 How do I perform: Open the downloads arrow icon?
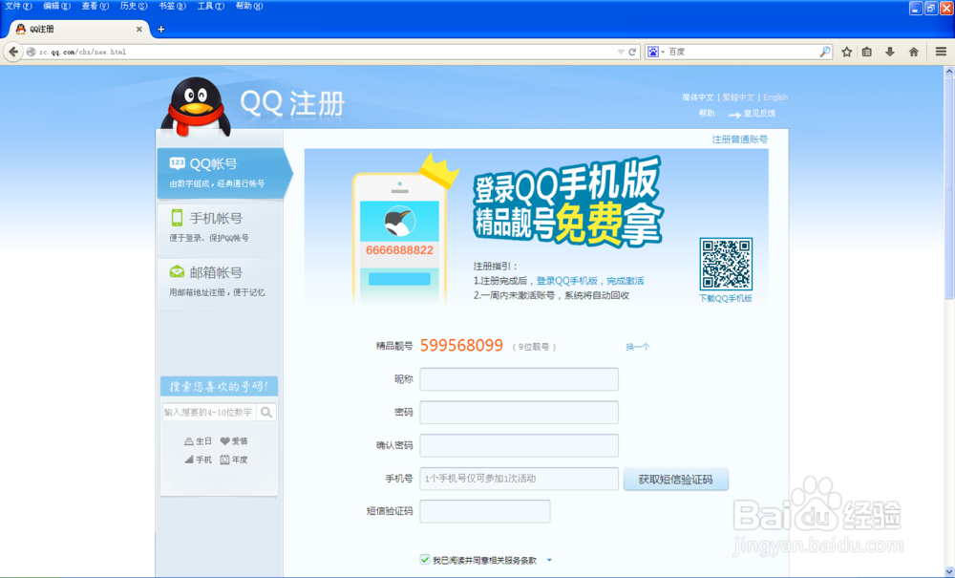click(890, 52)
